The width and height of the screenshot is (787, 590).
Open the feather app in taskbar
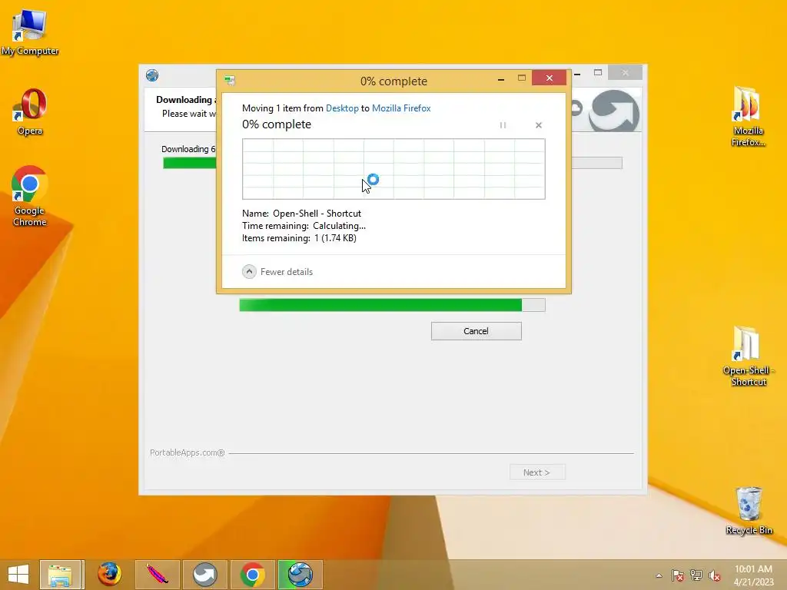[157, 575]
